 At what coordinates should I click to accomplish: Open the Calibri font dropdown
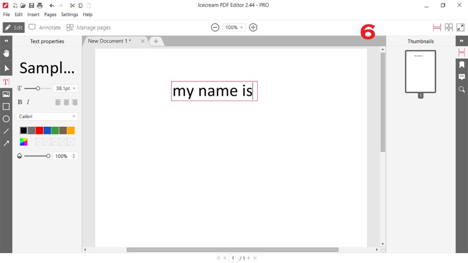coord(47,116)
